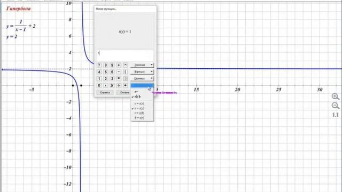This screenshot has width=342, height=192.
Task: Choose the 'x=' equation form entry
Action: pyautogui.click(x=142, y=92)
